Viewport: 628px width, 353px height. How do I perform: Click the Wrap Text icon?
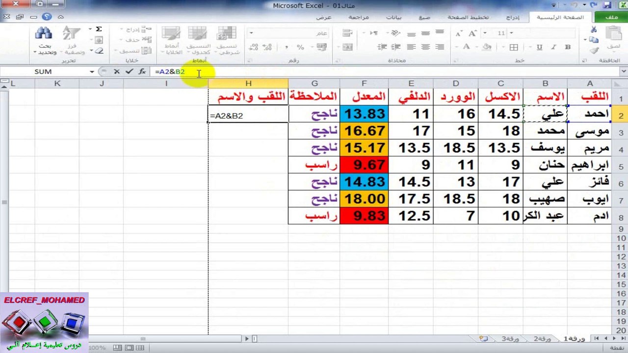(347, 33)
